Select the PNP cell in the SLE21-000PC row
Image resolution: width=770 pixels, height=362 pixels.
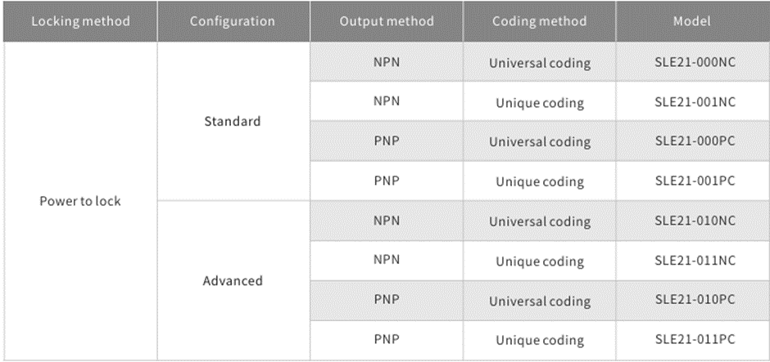click(387, 141)
